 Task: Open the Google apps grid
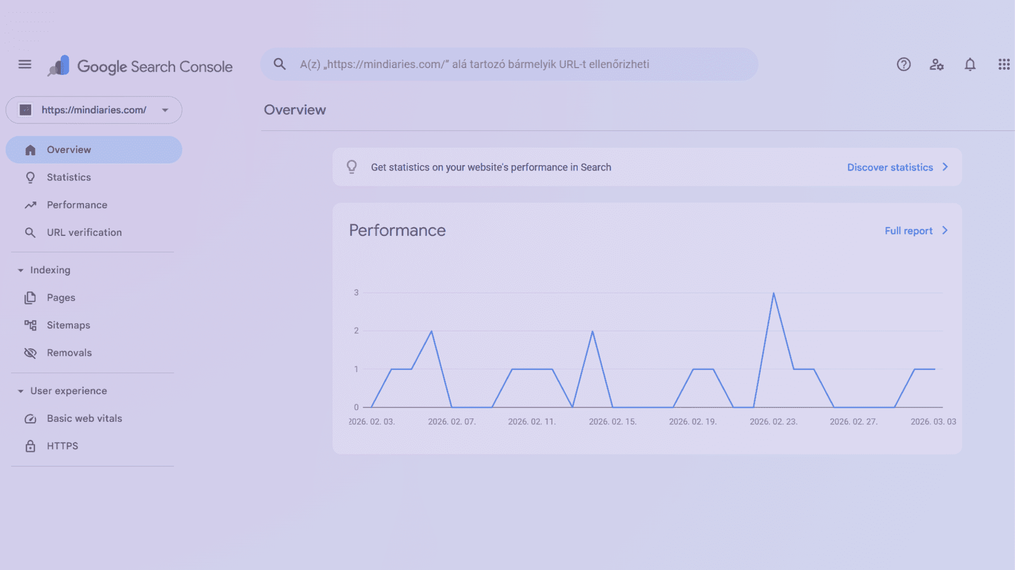point(1004,64)
